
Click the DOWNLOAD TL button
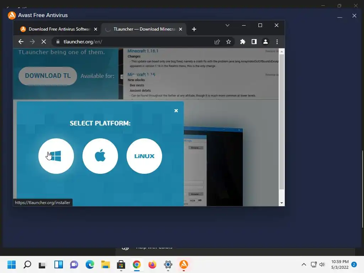pos(48,76)
